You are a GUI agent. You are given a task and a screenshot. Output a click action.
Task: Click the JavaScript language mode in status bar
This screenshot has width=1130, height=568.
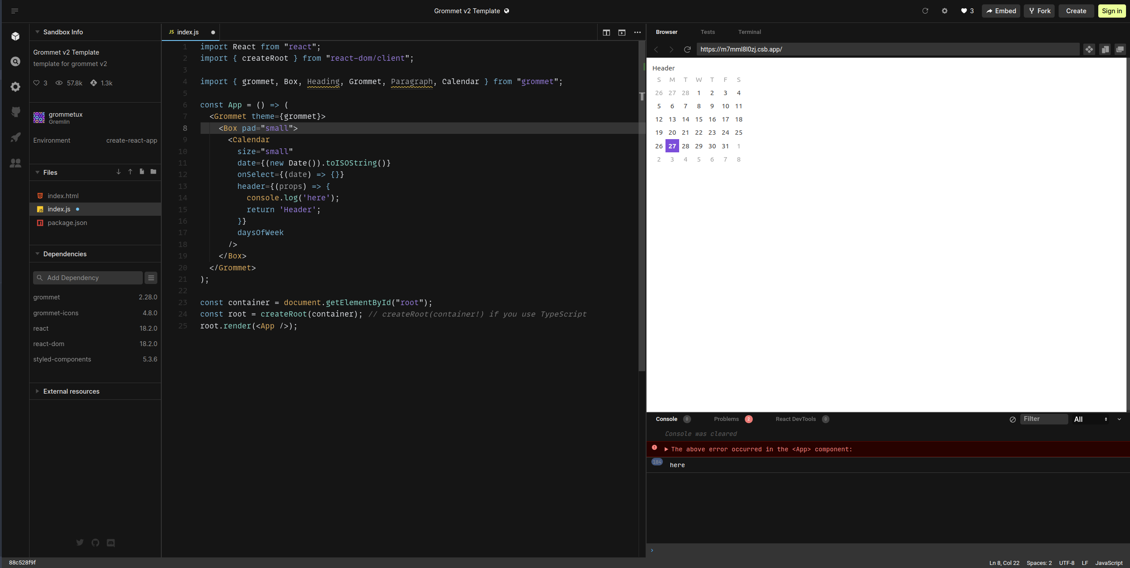tap(1109, 563)
